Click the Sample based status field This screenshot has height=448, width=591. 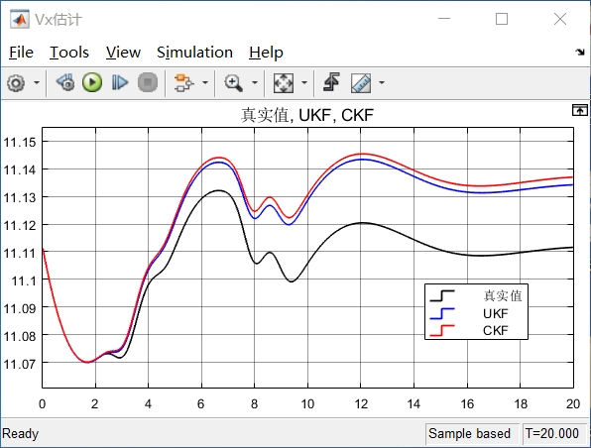pyautogui.click(x=469, y=433)
